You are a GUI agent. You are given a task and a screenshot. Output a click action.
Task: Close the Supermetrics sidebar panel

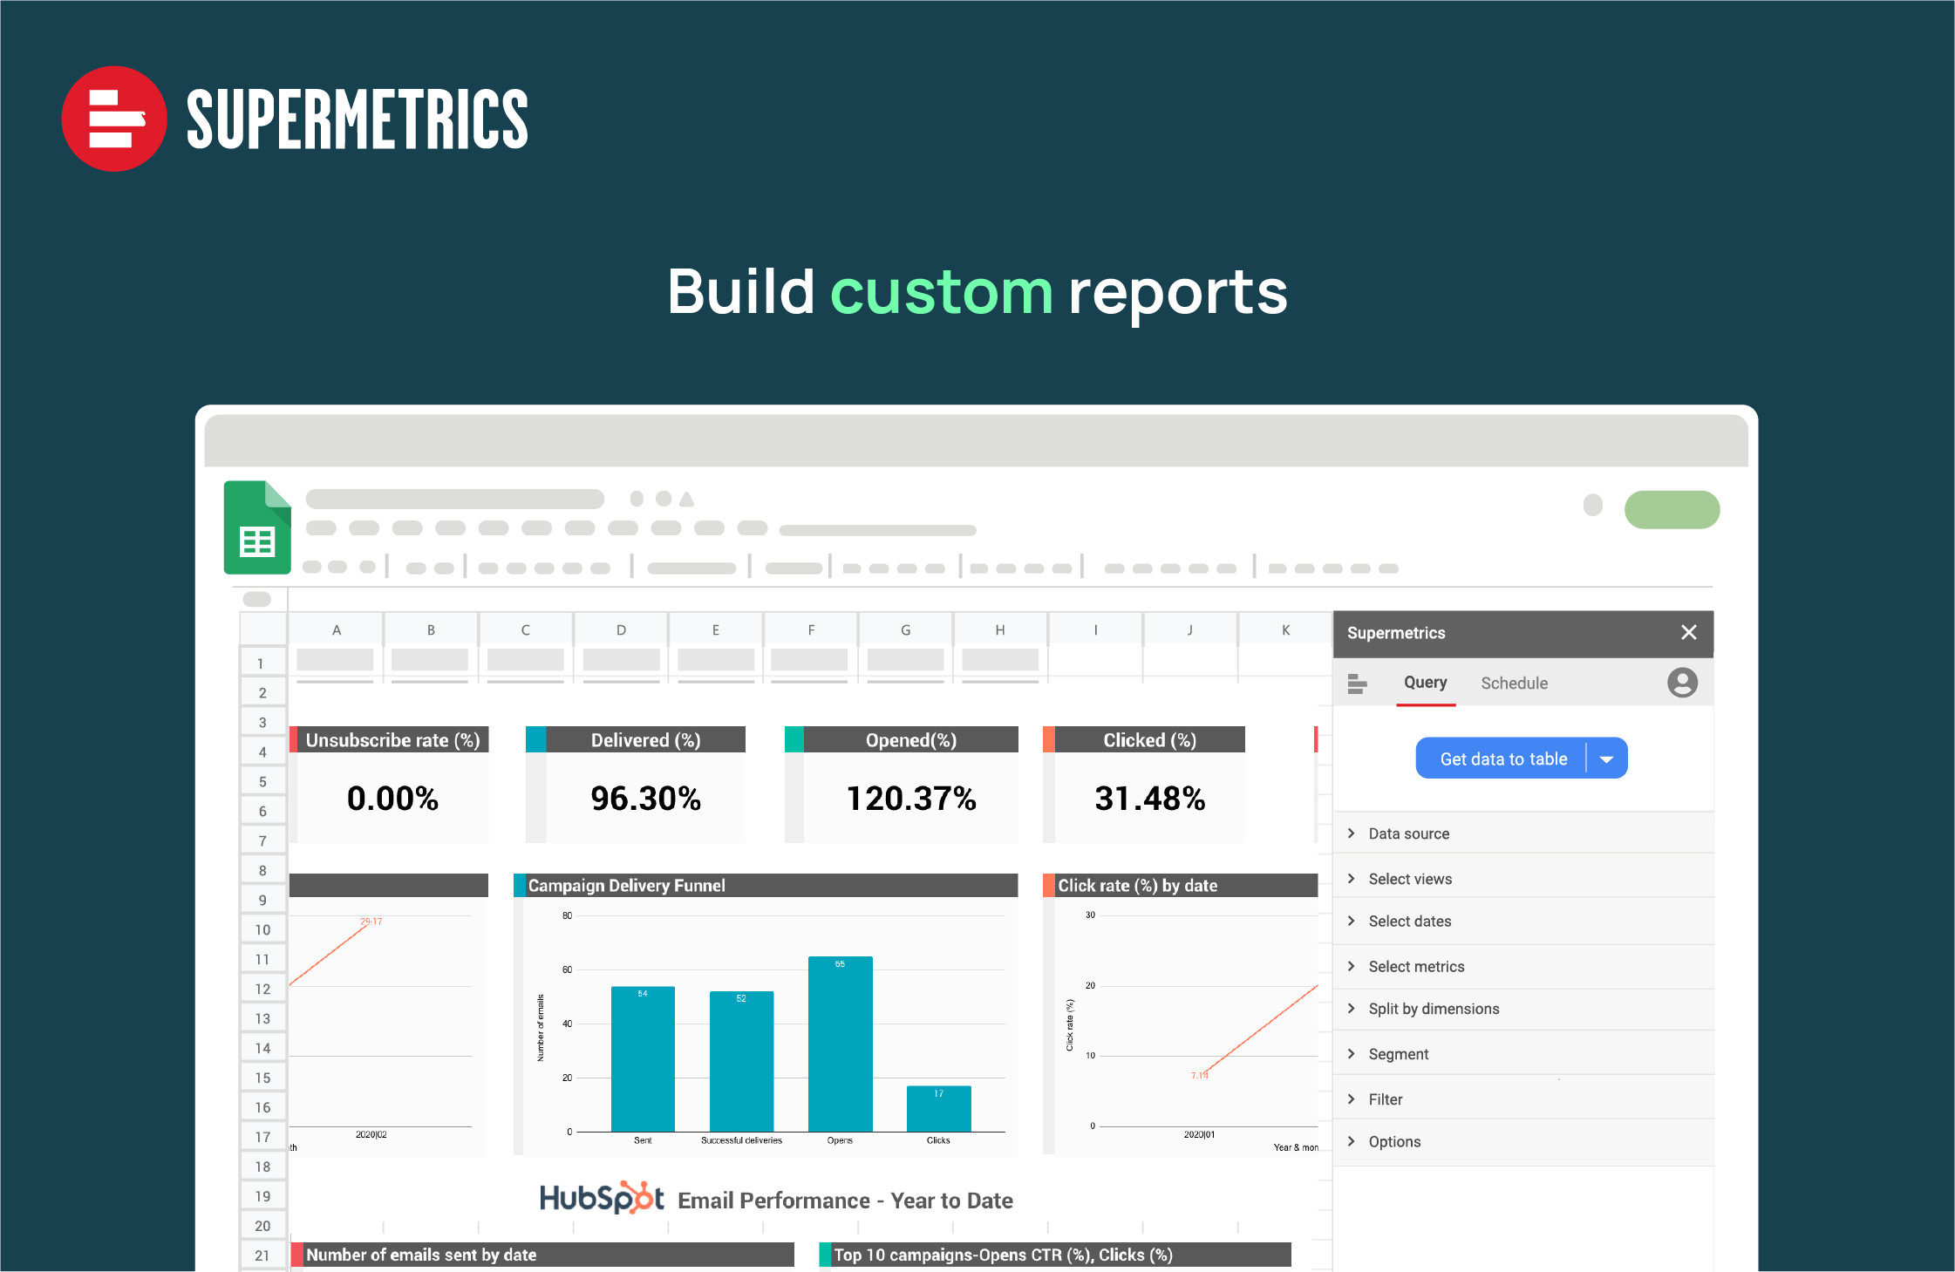point(1688,633)
